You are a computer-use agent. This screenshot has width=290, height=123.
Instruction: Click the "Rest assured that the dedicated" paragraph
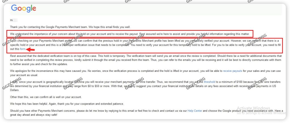142,60
